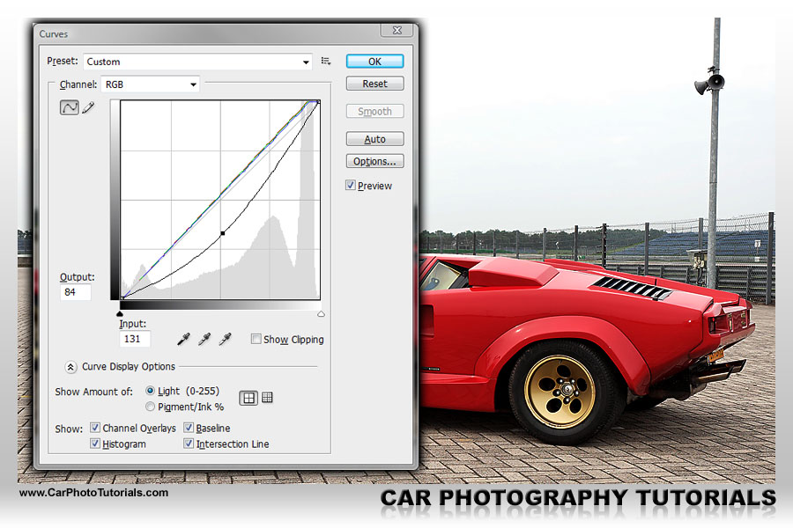Switch to the simple quarter-tone grid icon
This screenshot has height=528, width=793.
[248, 398]
